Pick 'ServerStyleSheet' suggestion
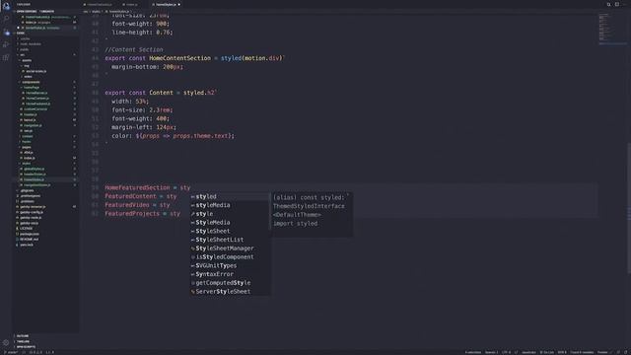631x355 pixels. 231,292
